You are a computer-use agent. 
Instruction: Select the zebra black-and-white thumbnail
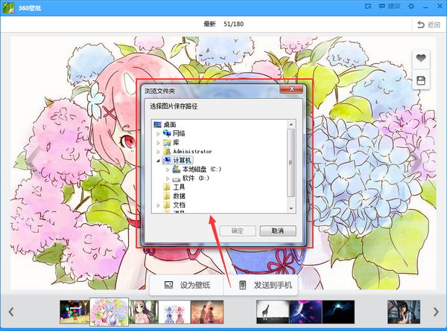[267, 312]
